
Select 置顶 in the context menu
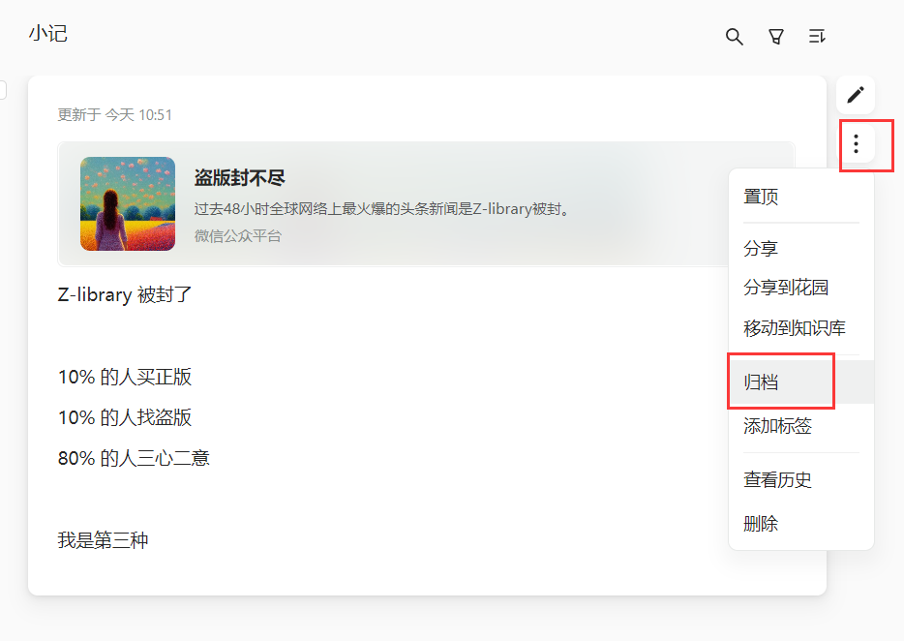click(x=800, y=197)
